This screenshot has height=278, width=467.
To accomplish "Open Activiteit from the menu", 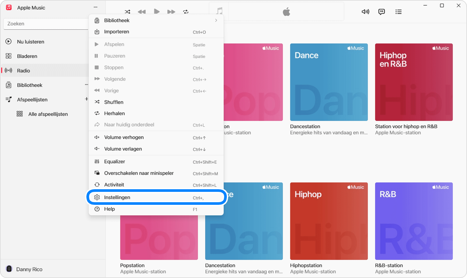I will [156, 185].
